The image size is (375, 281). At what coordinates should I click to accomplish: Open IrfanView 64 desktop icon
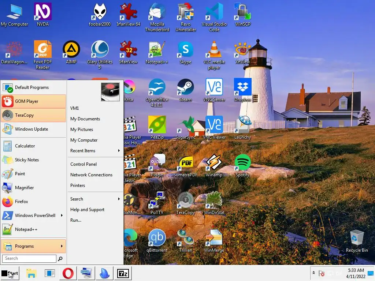(x=129, y=14)
